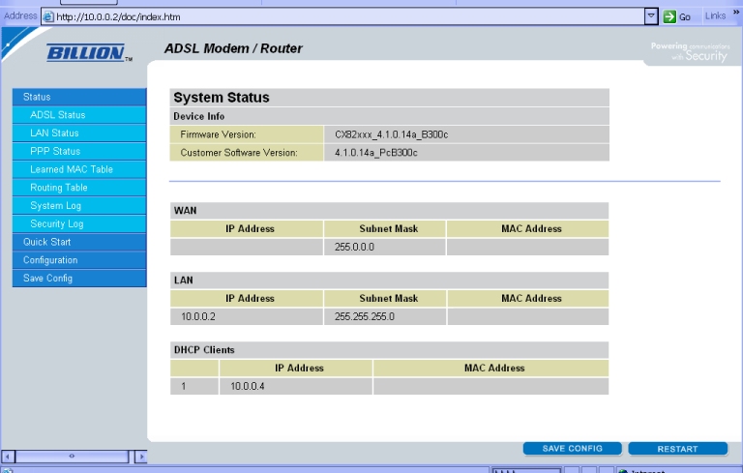The width and height of the screenshot is (743, 473).
Task: Click the green Go arrow button
Action: (669, 16)
